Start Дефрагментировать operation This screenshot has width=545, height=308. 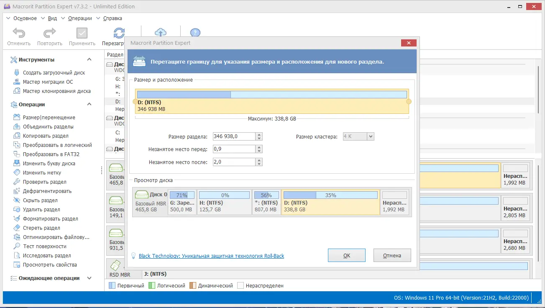tap(47, 191)
